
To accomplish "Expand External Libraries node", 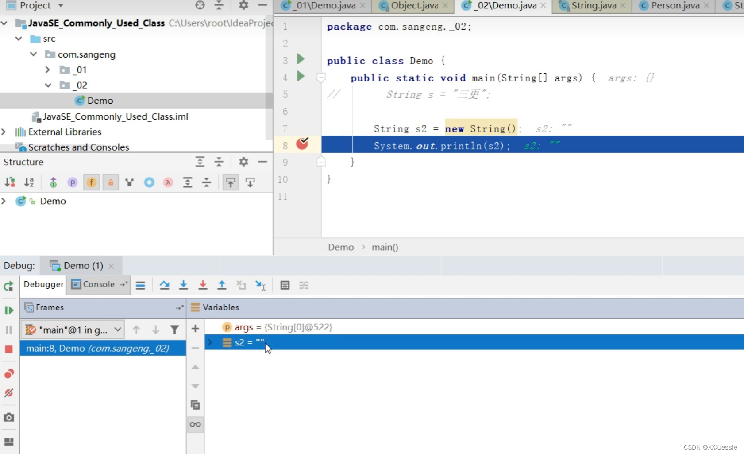I will point(4,132).
